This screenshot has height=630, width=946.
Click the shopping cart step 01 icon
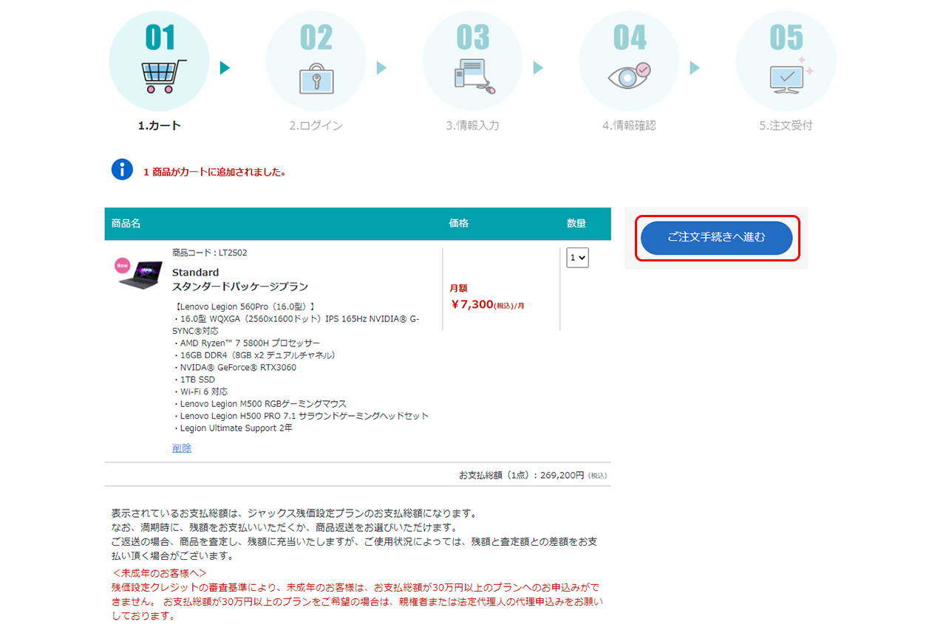(x=160, y=75)
